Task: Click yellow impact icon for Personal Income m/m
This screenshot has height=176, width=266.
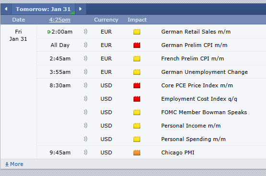Action: [x=137, y=126]
